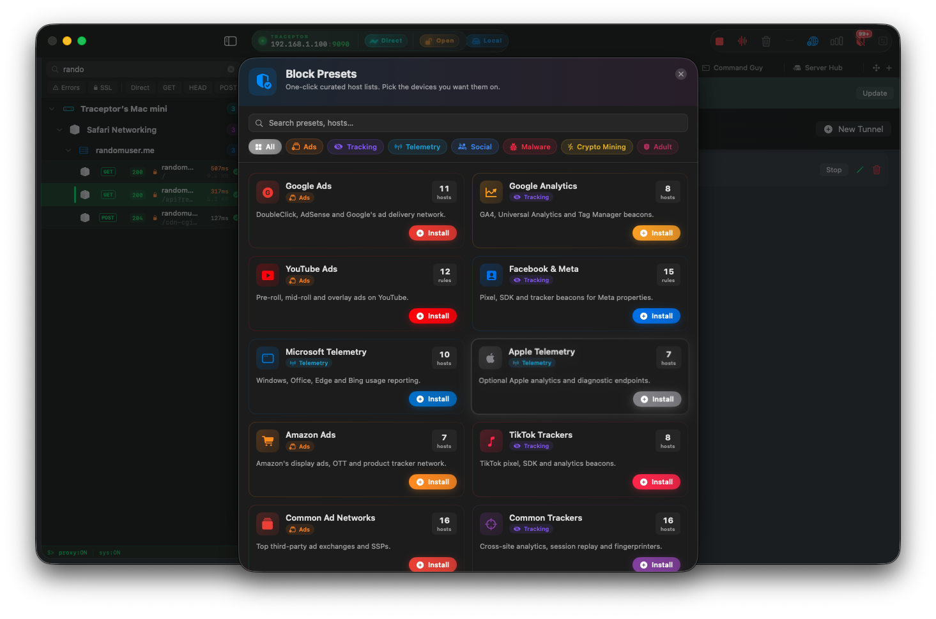
Task: Click the Search presets, hosts field
Action: click(x=468, y=123)
